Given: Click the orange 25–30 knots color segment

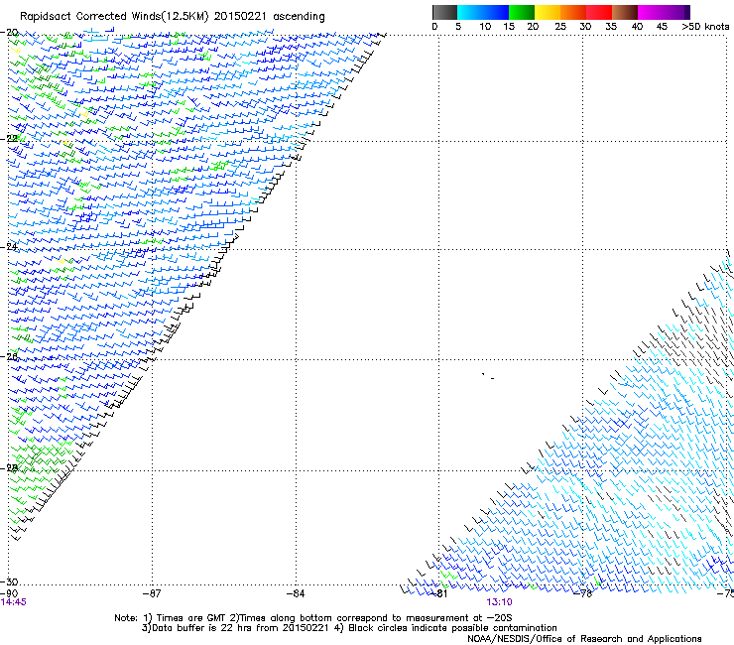Looking at the screenshot, I should [x=573, y=12].
